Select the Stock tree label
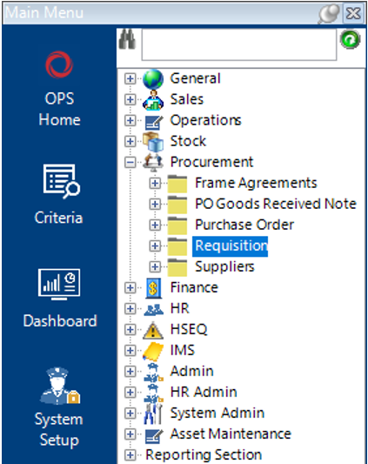 [188, 141]
